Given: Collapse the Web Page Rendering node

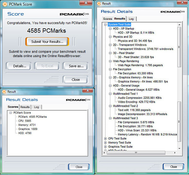Looking at the screenshot, I should click(110, 61).
